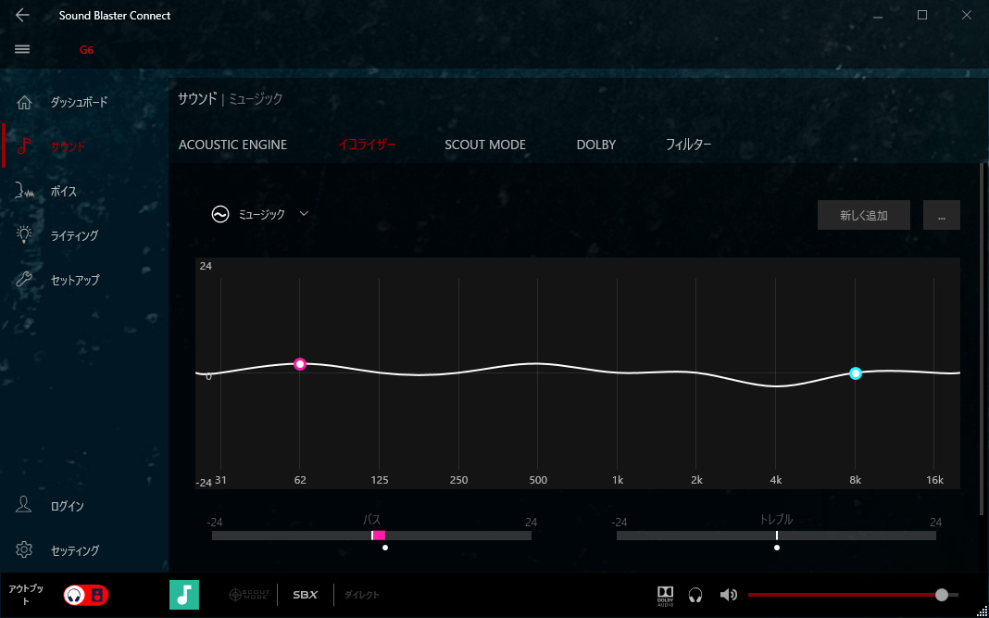The height and width of the screenshot is (618, 989).
Task: Toggle headphone/speaker output switch
Action: pos(86,595)
